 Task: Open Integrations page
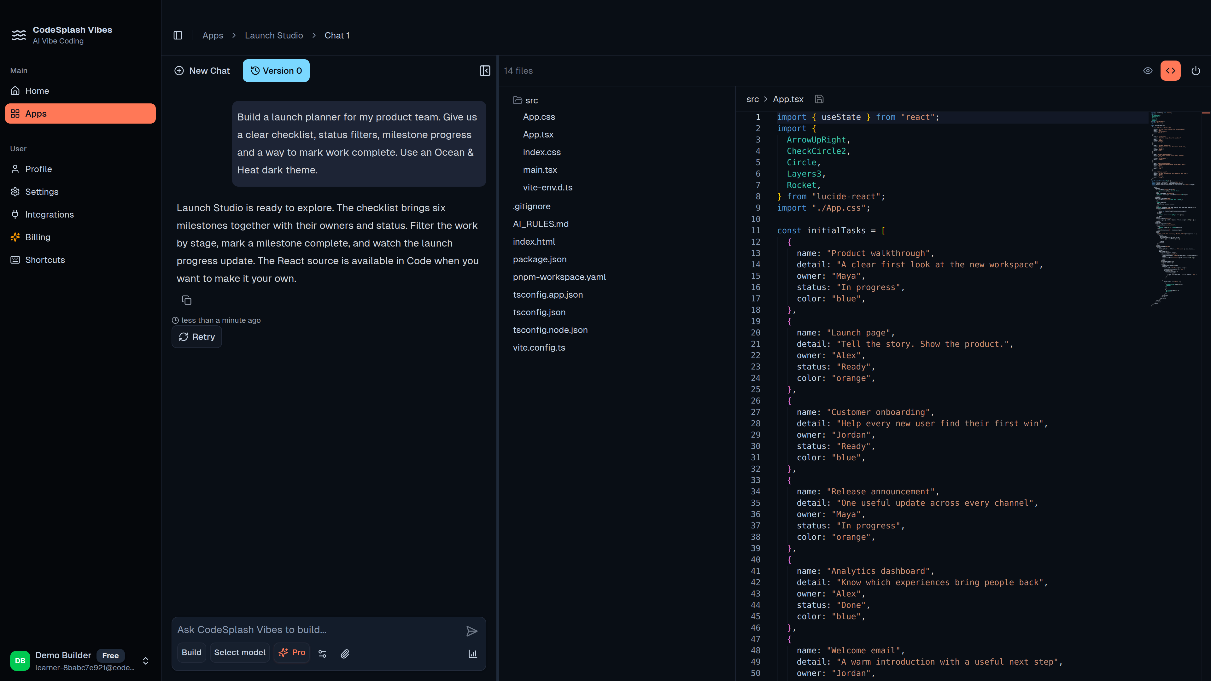tap(80, 214)
